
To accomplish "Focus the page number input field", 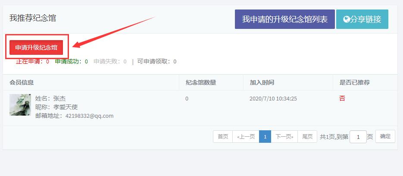I will [x=358, y=137].
